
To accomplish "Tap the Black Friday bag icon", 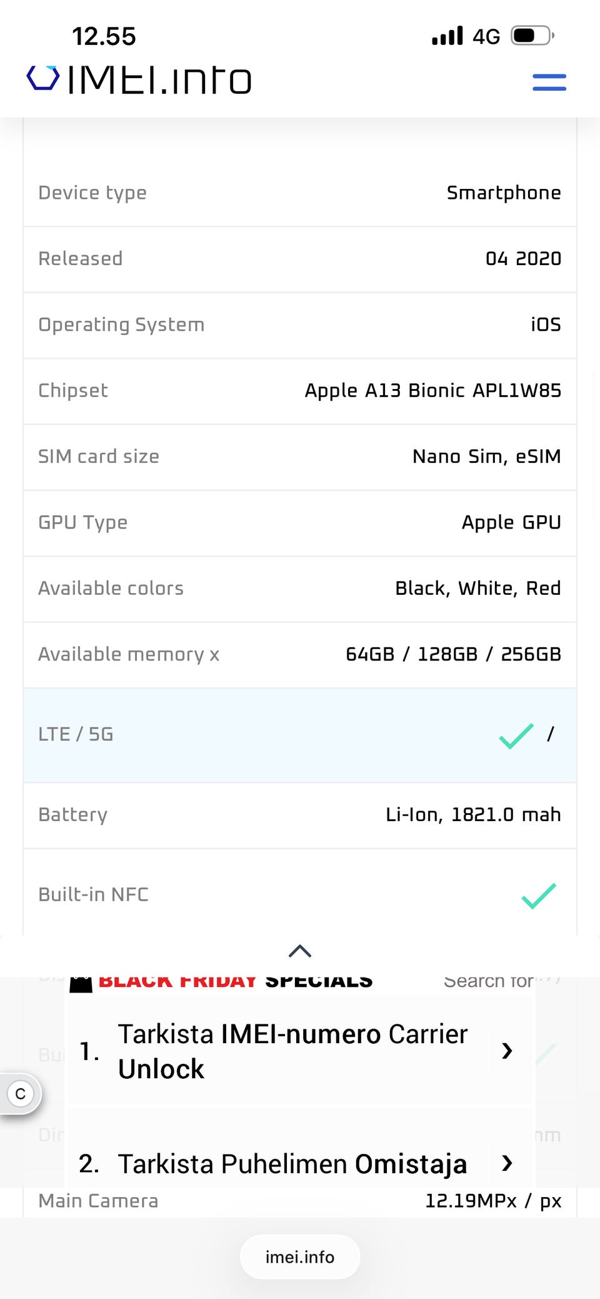I will coord(81,984).
